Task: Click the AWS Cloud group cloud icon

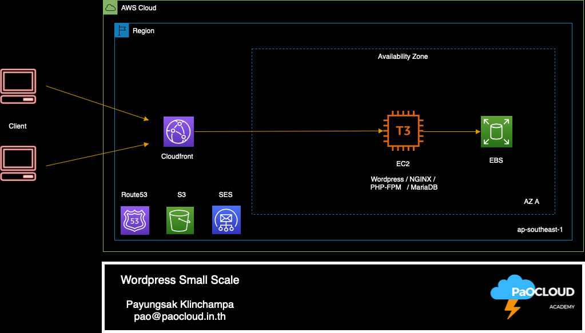Action: point(110,7)
